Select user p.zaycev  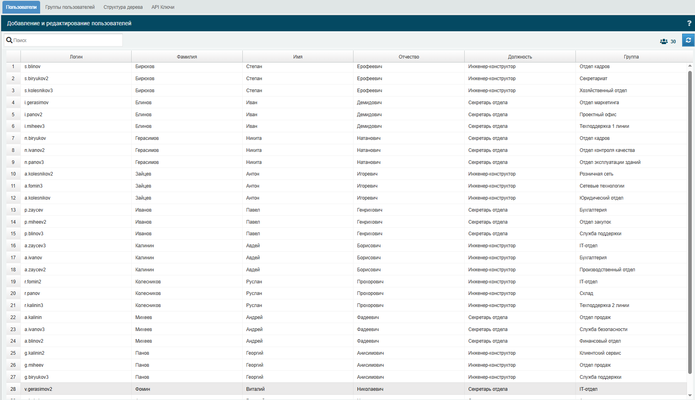click(34, 210)
